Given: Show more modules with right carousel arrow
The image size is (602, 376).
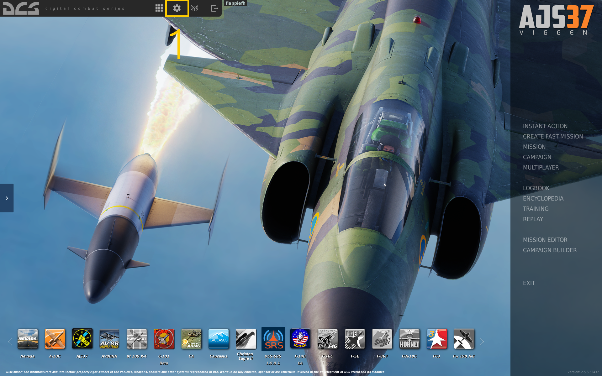Looking at the screenshot, I should (482, 342).
